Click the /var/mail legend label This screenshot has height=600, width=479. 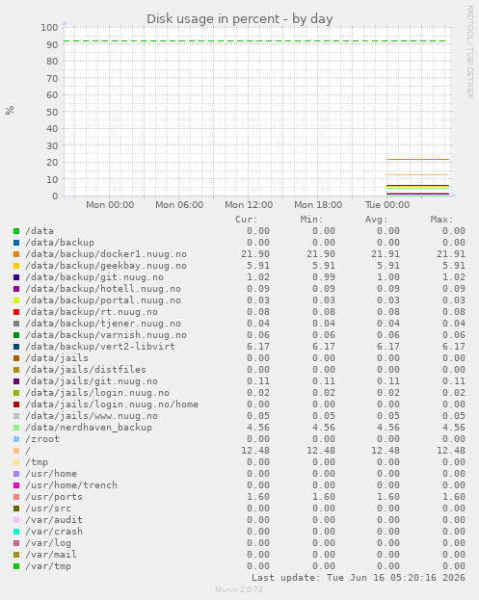click(51, 555)
